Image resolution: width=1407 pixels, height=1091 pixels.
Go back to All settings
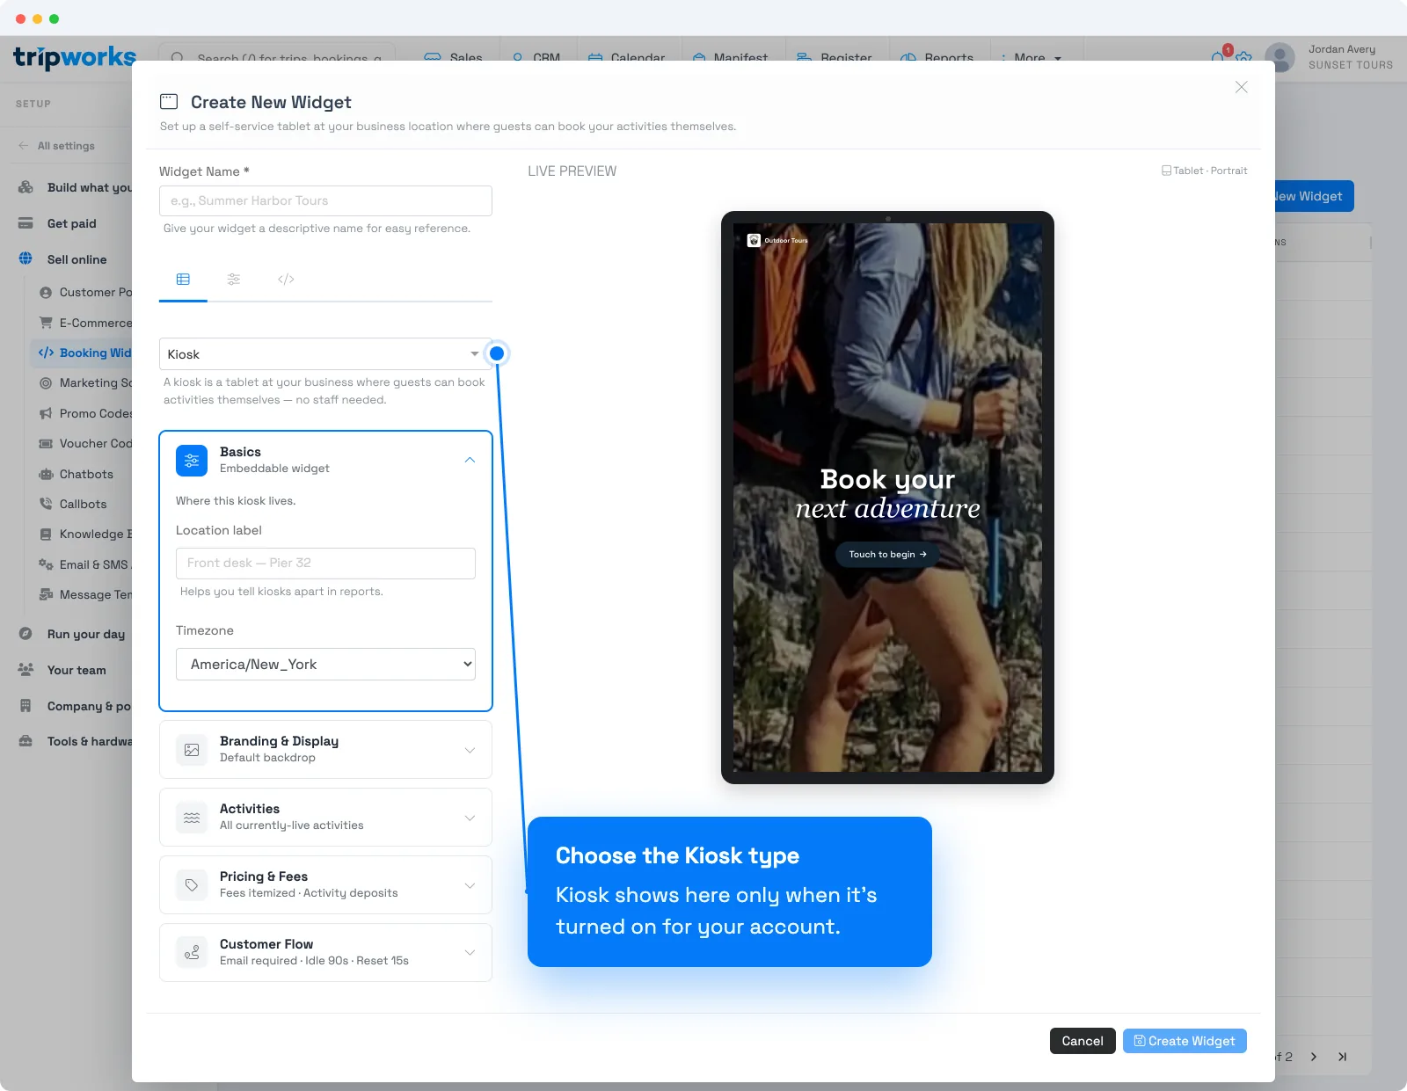(57, 146)
